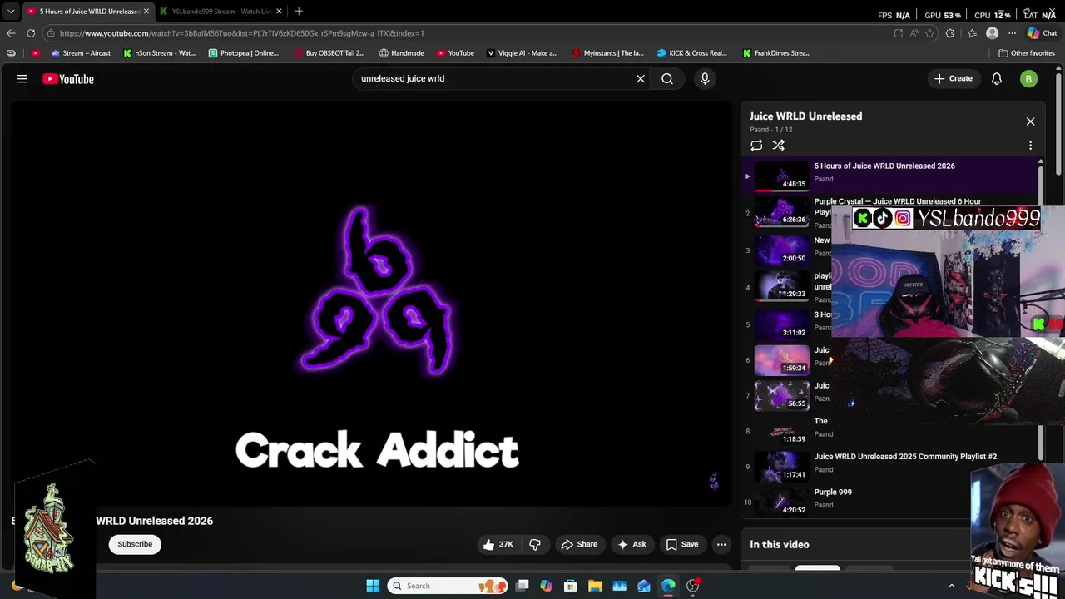The height and width of the screenshot is (599, 1065).
Task: Click the magnifier search button
Action: click(x=667, y=79)
